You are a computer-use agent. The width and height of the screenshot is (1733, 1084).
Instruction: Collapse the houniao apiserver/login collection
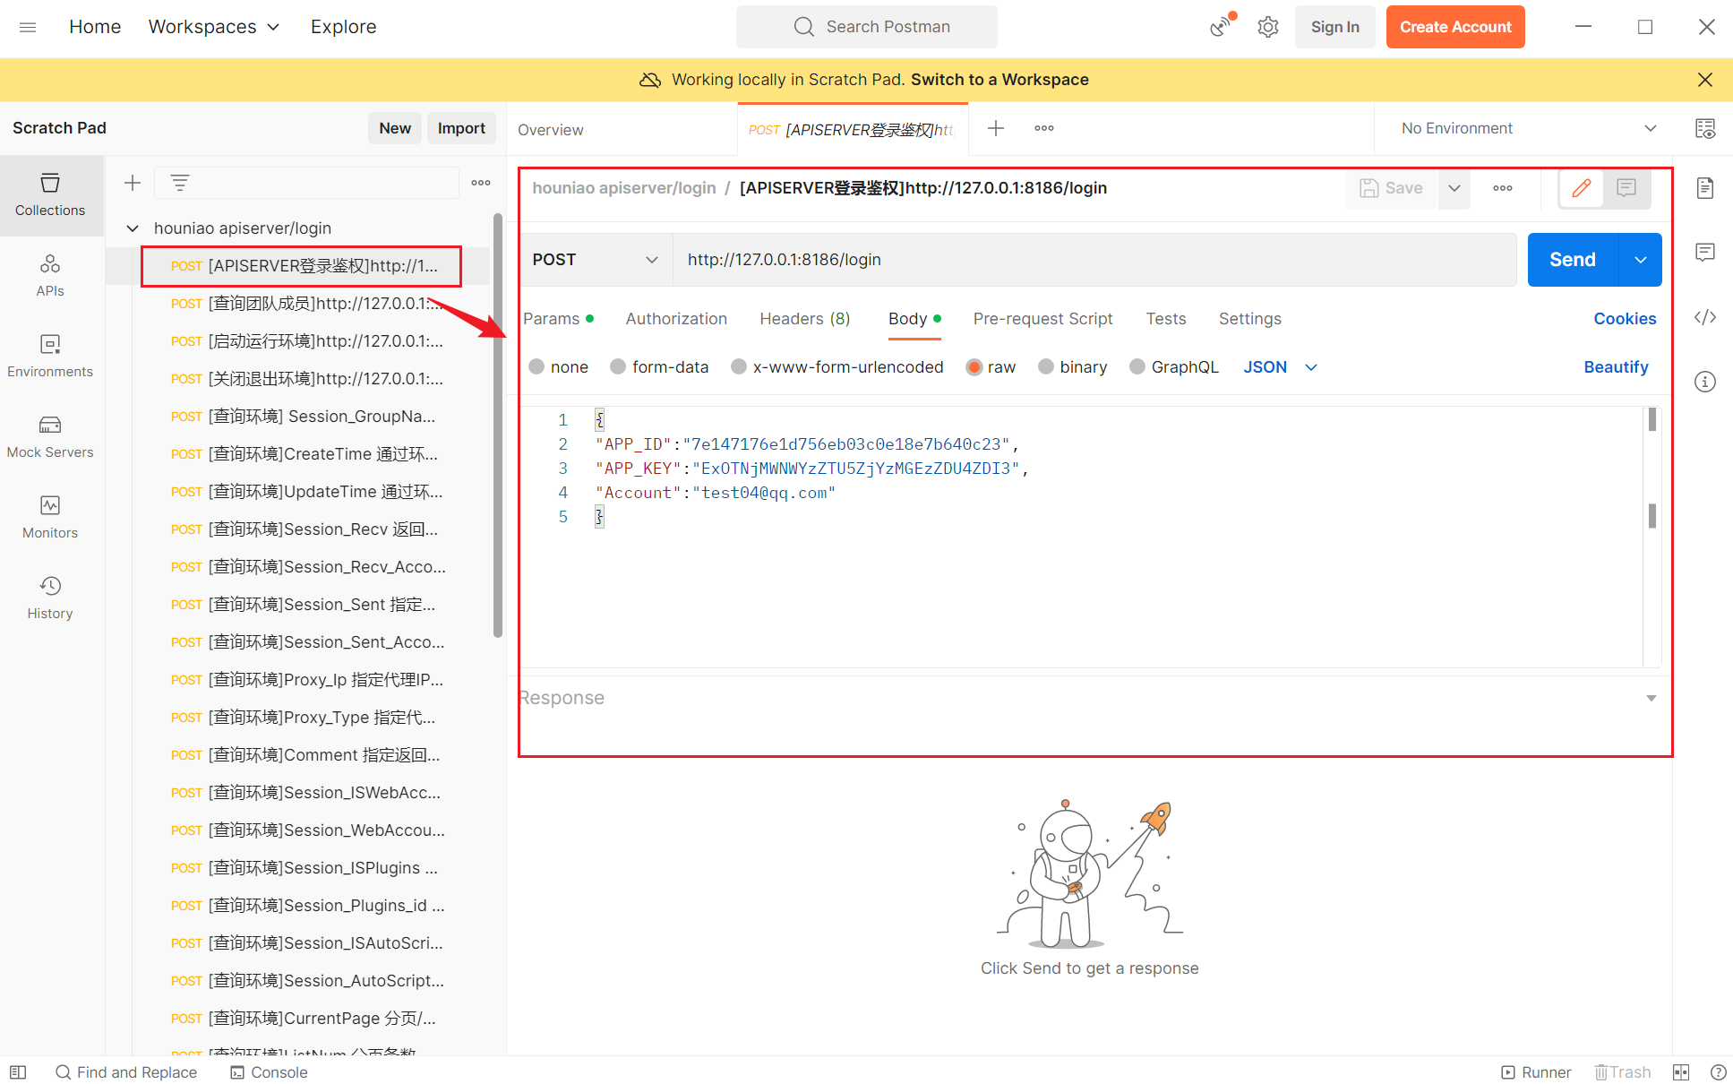point(132,228)
